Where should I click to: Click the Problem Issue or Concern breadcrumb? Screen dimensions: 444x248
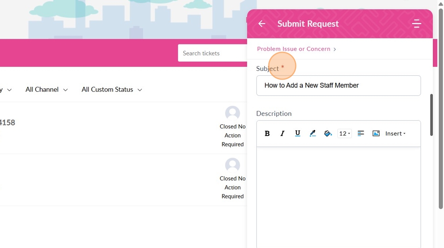point(294,49)
